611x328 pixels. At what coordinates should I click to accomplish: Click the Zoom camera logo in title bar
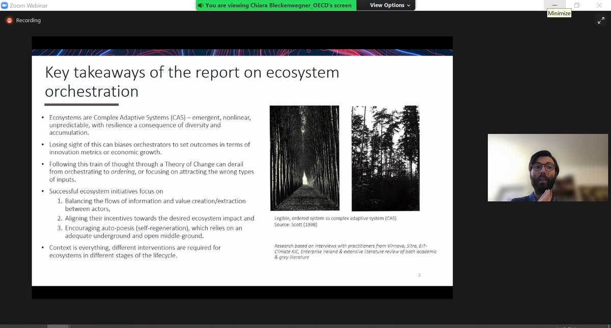pyautogui.click(x=5, y=5)
